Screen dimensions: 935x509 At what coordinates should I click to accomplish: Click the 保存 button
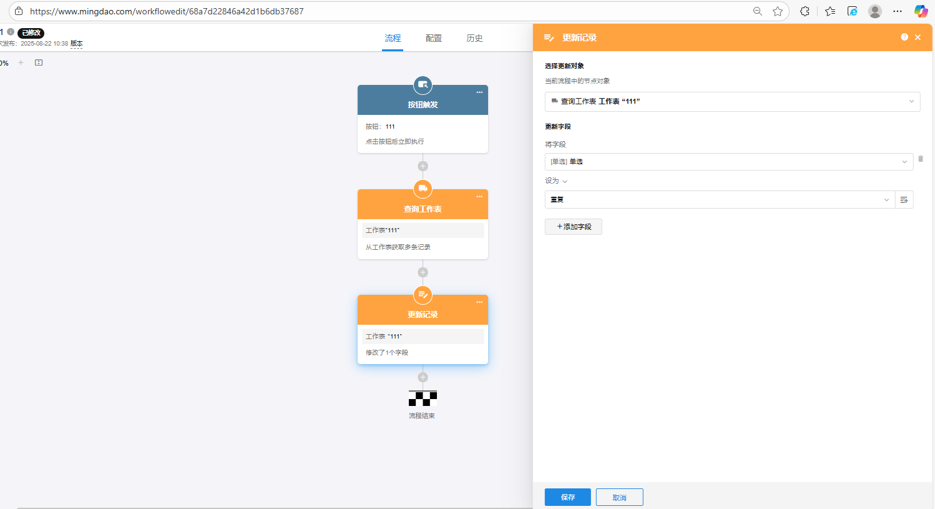567,497
